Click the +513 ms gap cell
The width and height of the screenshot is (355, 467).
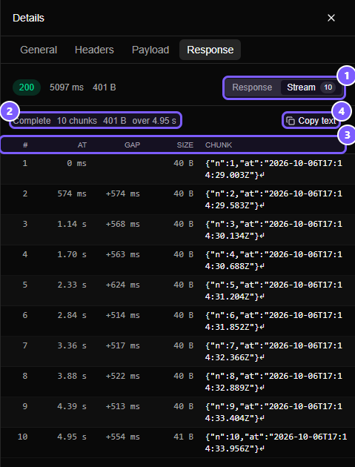point(123,406)
